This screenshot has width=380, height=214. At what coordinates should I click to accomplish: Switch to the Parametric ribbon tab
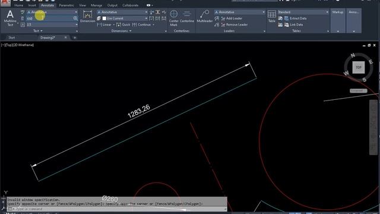click(66, 5)
